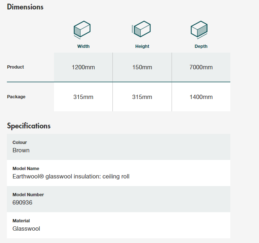Select the Height column header label
Viewport: 259px width, 243px height.
click(x=142, y=46)
